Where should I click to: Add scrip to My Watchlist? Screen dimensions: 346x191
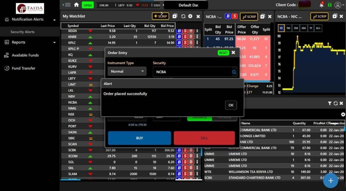[160, 16]
